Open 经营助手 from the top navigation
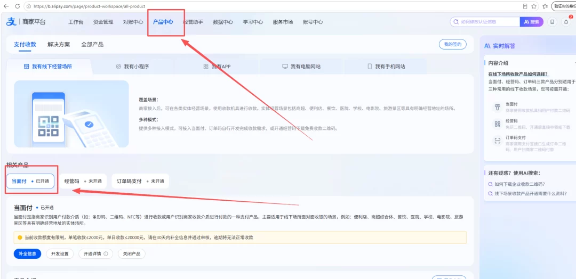 click(193, 22)
